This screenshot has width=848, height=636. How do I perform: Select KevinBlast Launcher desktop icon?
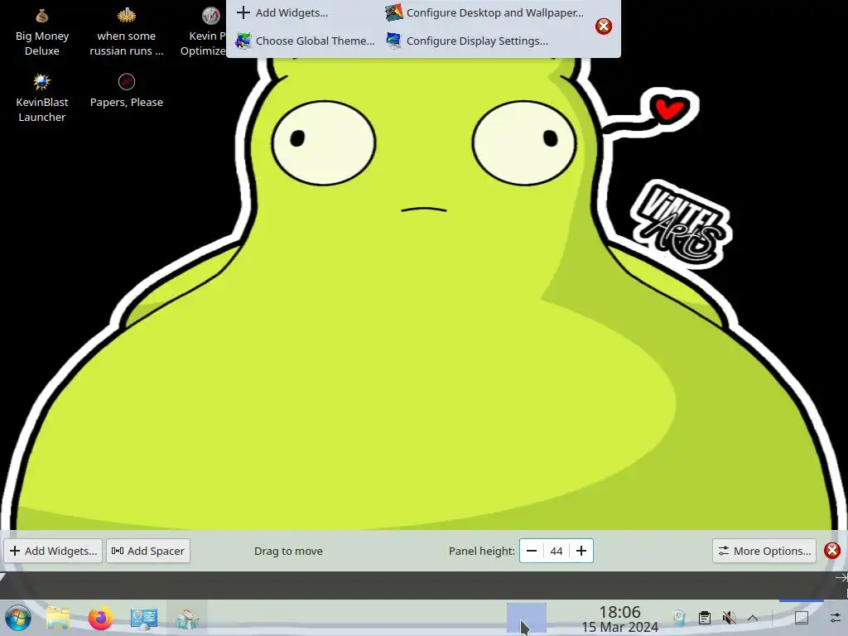(x=42, y=98)
